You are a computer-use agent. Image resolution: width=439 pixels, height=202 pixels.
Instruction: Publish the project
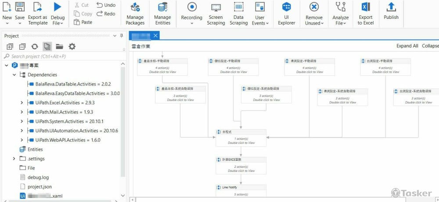click(x=391, y=11)
